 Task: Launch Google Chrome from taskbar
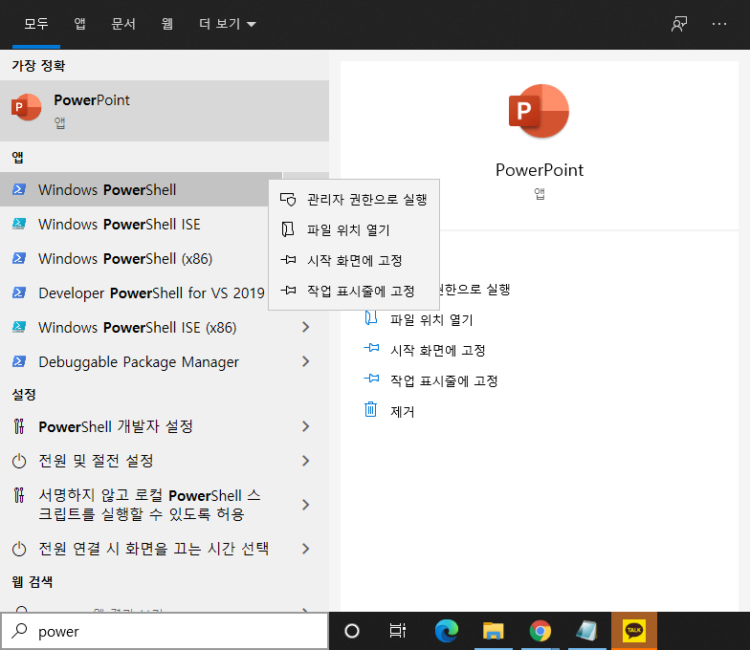click(x=540, y=631)
